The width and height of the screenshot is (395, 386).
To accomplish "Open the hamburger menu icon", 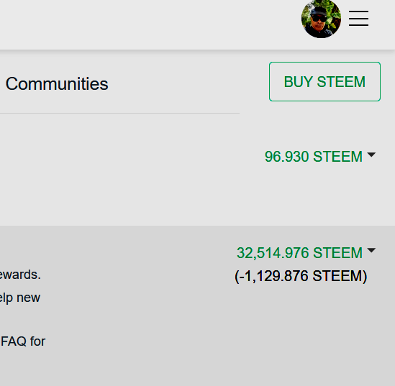I will click(x=358, y=19).
